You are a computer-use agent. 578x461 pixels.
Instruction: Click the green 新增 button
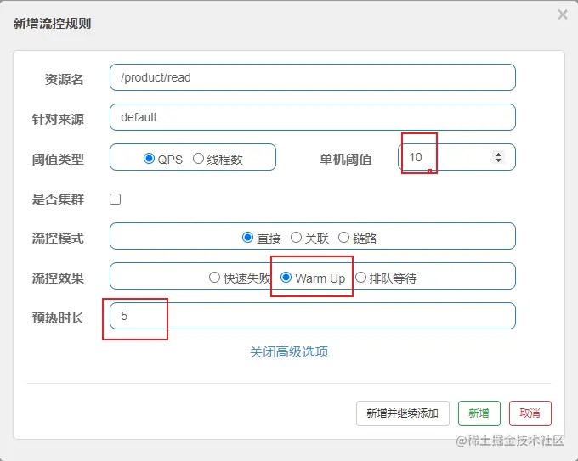click(x=479, y=413)
